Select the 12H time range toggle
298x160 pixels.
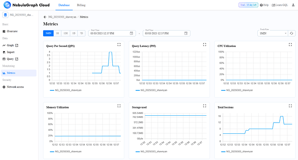(66, 33)
